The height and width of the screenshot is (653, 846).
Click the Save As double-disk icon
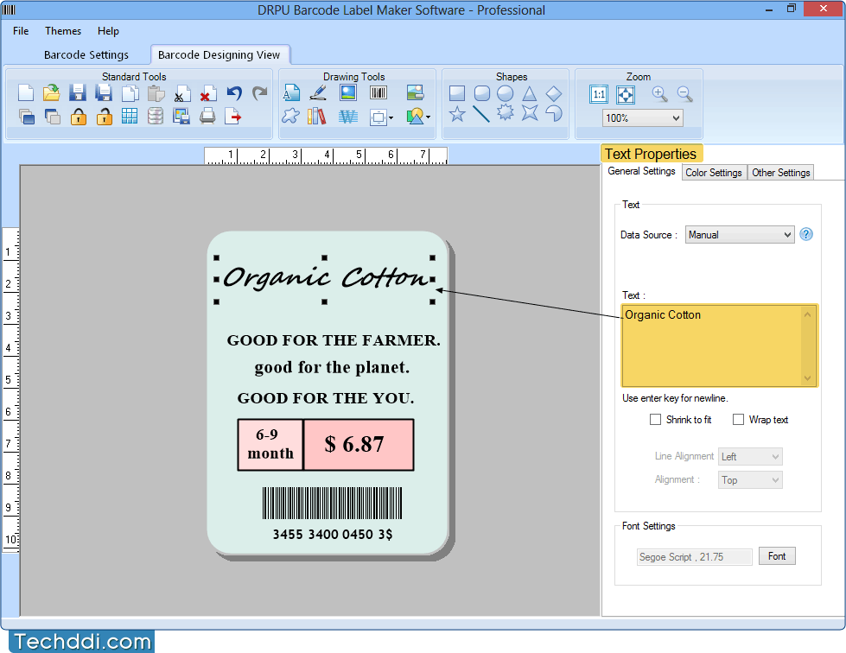[x=104, y=92]
